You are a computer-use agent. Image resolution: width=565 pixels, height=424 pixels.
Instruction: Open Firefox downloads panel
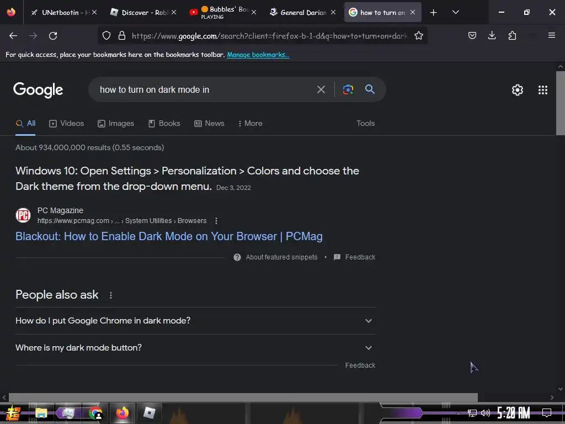pyautogui.click(x=492, y=36)
